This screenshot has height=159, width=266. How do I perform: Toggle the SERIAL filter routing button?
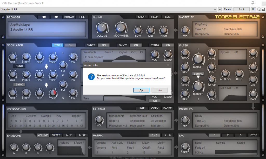point(198,74)
